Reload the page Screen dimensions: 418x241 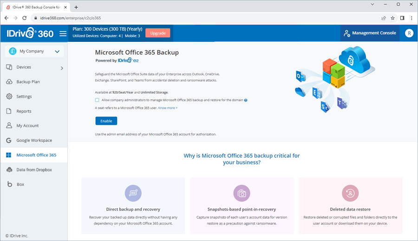tap(24, 18)
